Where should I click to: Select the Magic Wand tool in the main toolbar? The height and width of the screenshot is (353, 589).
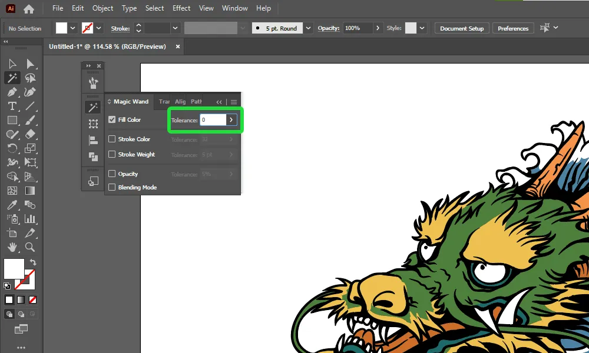[x=12, y=78]
